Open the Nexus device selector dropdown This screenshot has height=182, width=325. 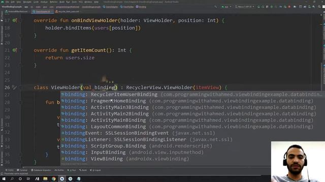245,7
